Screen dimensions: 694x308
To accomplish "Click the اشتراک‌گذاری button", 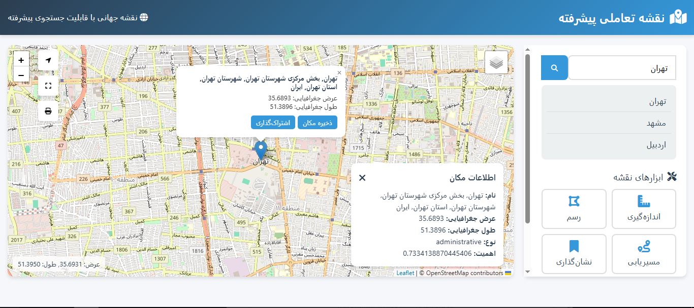I will click(x=272, y=122).
